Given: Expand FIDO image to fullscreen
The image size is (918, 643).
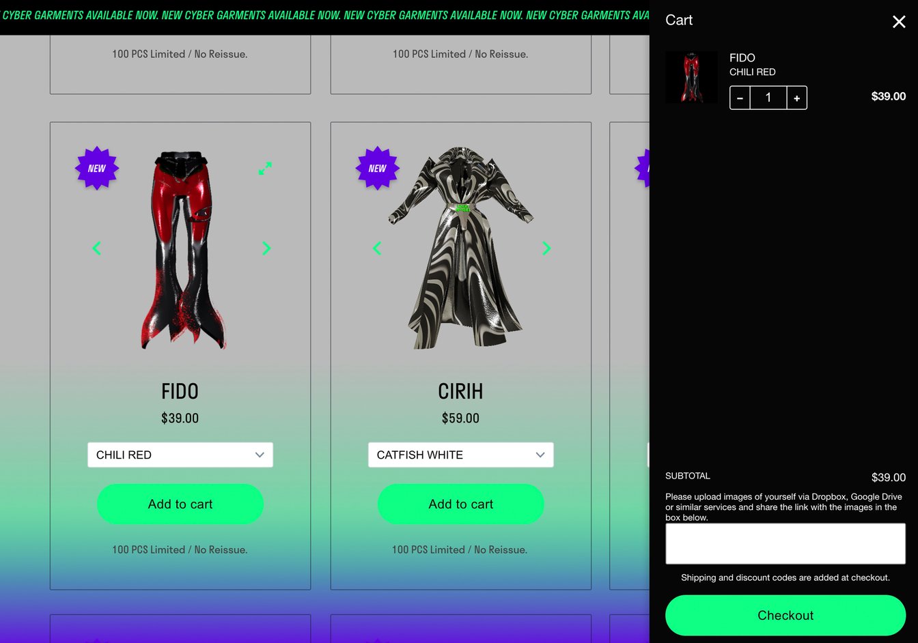Looking at the screenshot, I should [265, 168].
